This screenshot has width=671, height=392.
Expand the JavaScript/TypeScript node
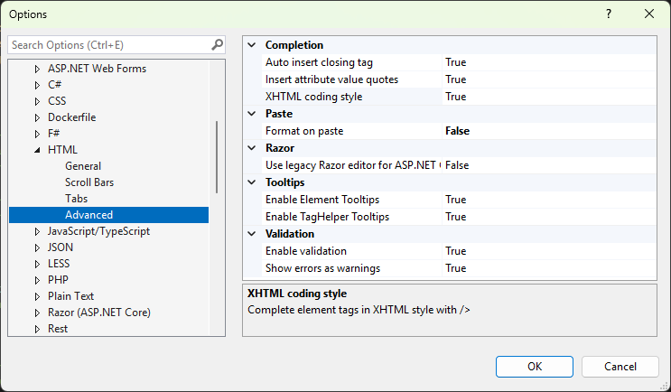pyautogui.click(x=37, y=231)
